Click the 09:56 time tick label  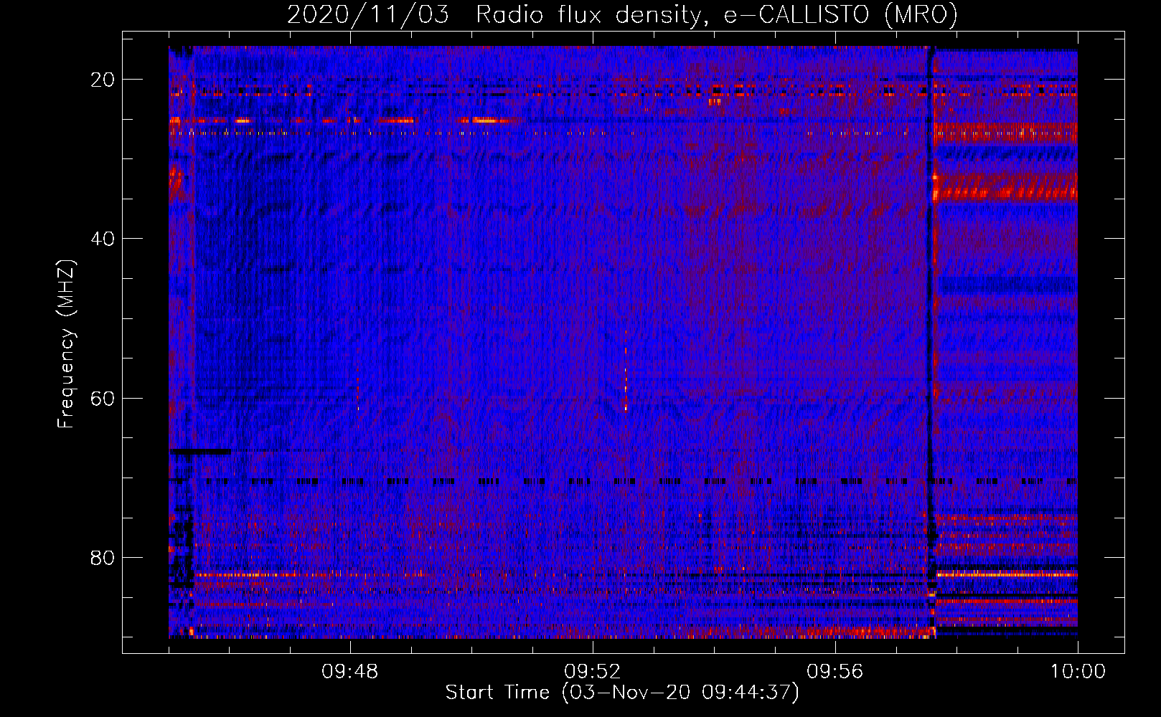tap(835, 672)
